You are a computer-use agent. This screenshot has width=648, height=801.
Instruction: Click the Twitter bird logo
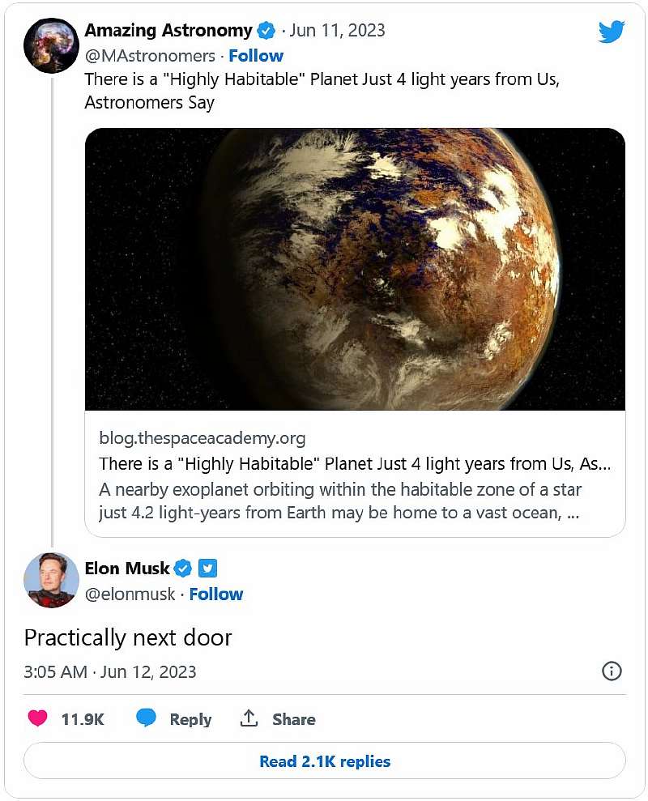click(612, 32)
